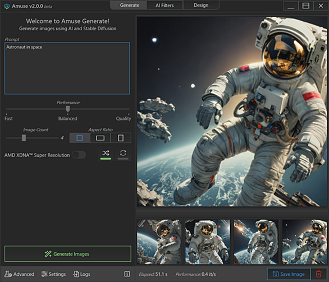Select the square aspect ratio icon
This screenshot has height=282, width=329.
(80, 138)
